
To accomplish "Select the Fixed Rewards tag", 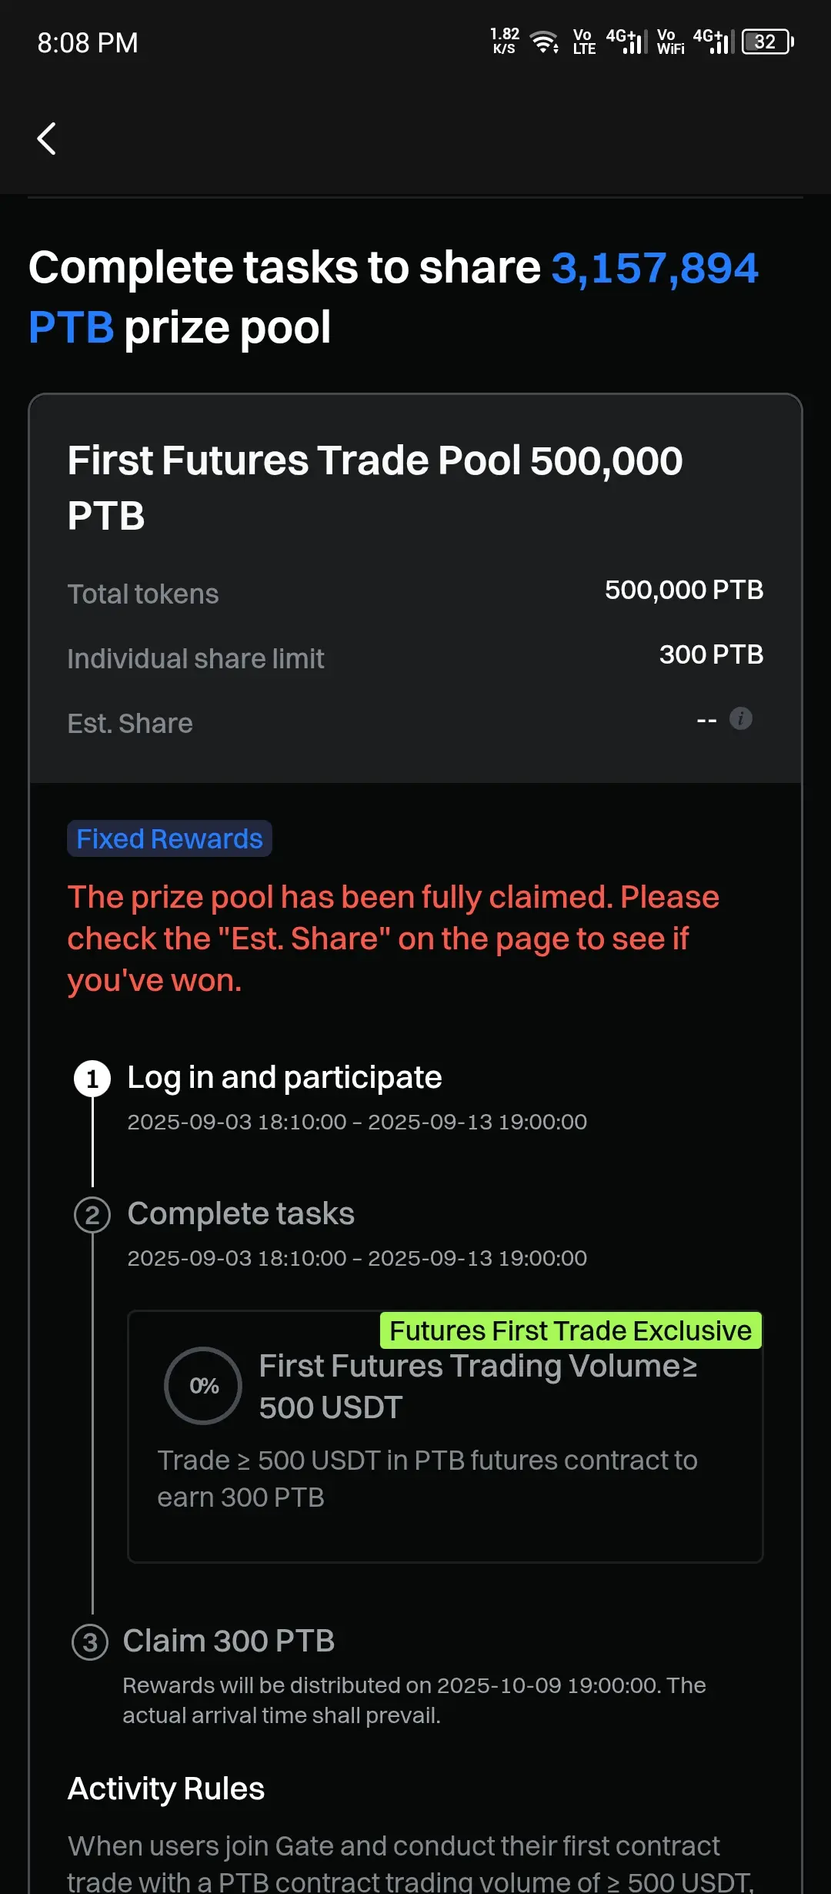I will (x=169, y=838).
